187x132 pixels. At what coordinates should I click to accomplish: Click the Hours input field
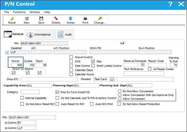pos(17,65)
